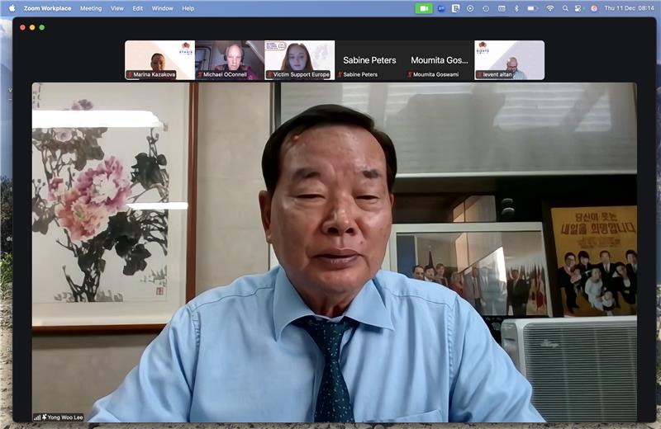661x429 pixels.
Task: Open the Help menu
Action: point(188,8)
